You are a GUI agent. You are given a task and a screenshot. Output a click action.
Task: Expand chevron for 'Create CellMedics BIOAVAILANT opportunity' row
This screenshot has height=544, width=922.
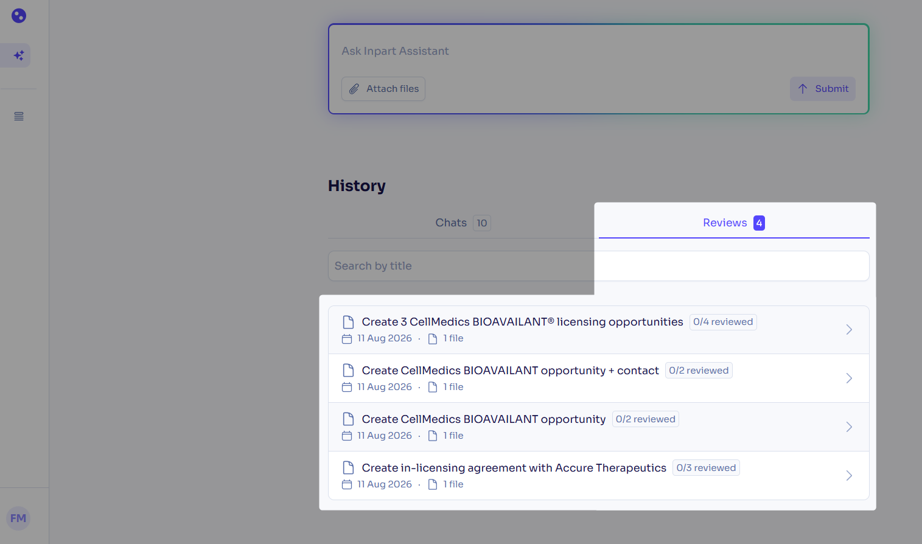[x=849, y=427]
